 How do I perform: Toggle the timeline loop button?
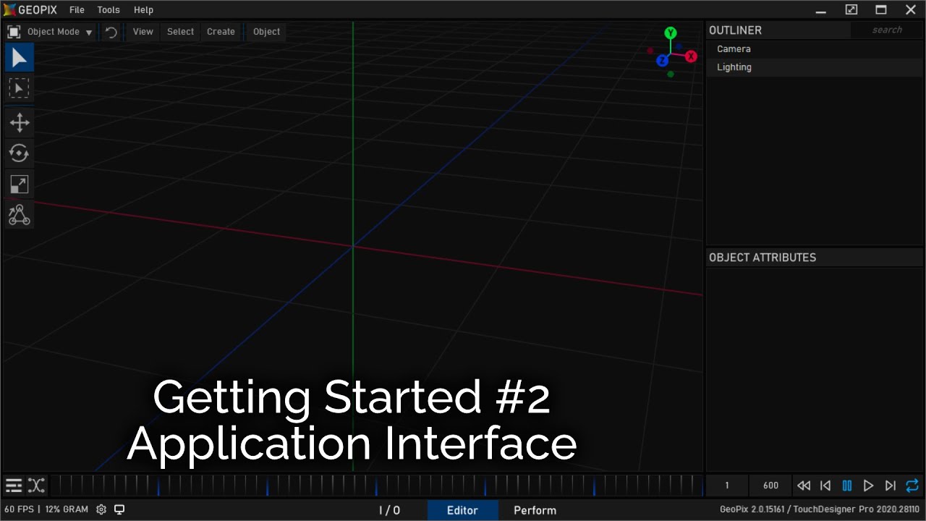pos(912,486)
